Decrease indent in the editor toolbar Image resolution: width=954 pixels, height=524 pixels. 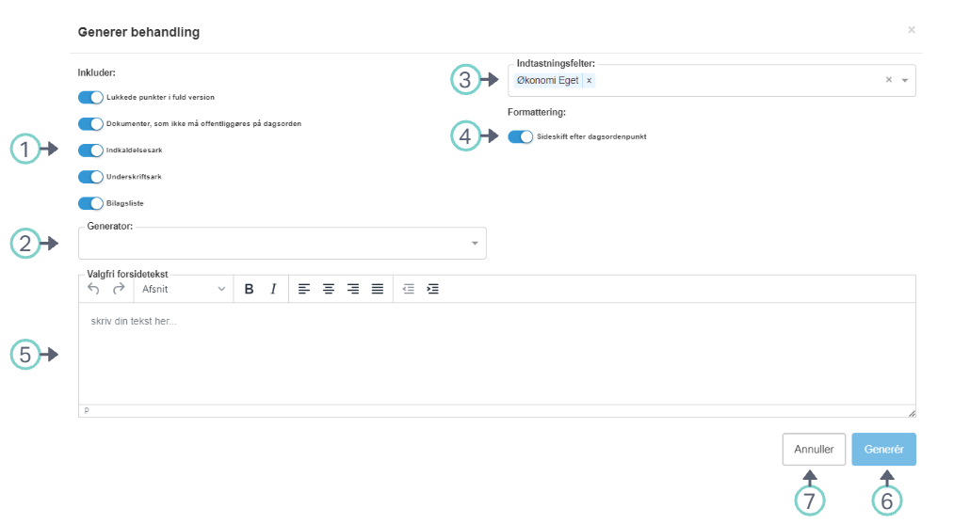[x=409, y=289]
